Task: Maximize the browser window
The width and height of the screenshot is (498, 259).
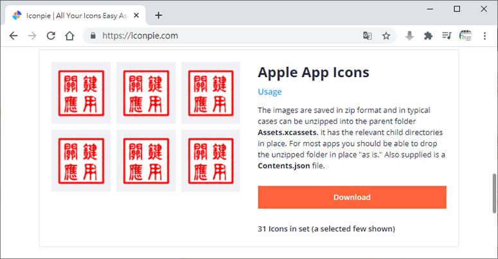Action: pyautogui.click(x=457, y=9)
